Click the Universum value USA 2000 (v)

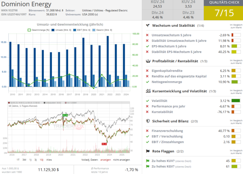[x=90, y=14]
